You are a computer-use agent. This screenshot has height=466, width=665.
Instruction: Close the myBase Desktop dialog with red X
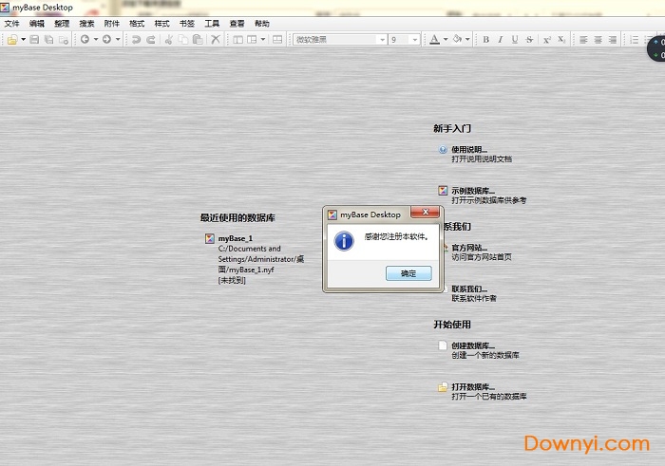point(425,212)
